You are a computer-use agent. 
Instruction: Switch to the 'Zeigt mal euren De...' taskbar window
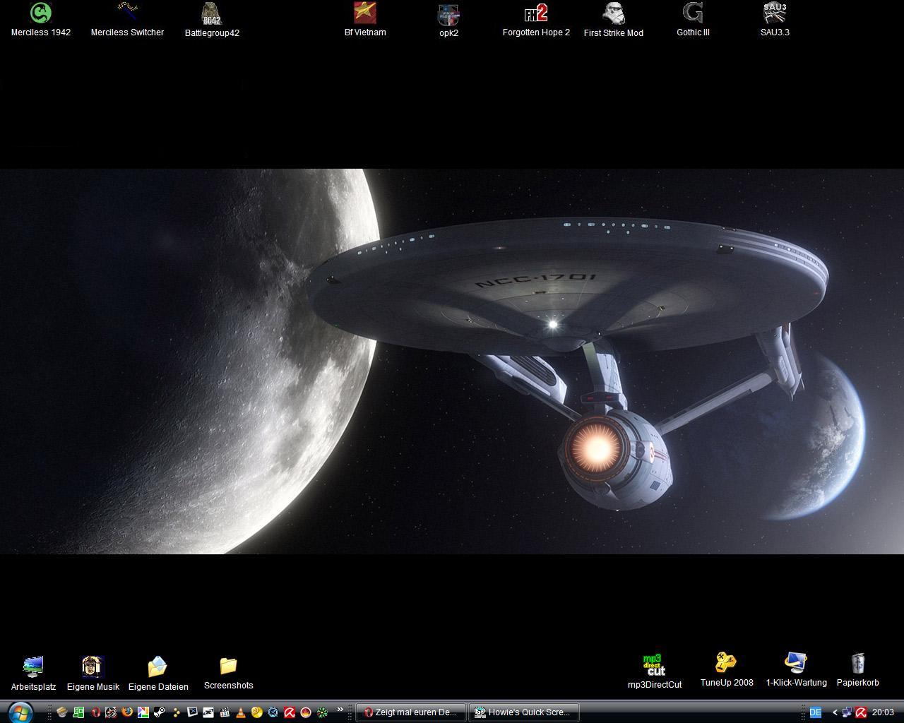pos(410,712)
